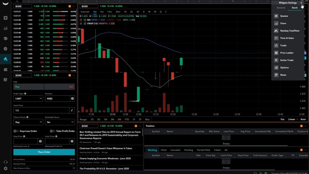This screenshot has height=174, width=309.
Task: Click the Nasdaq TotalView widget icon
Action: click(x=276, y=31)
